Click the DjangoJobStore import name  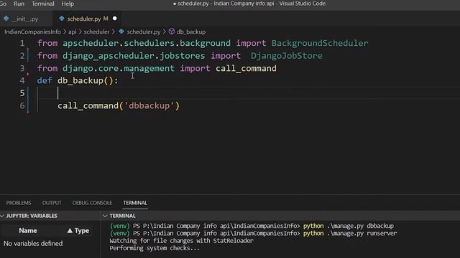click(x=286, y=56)
